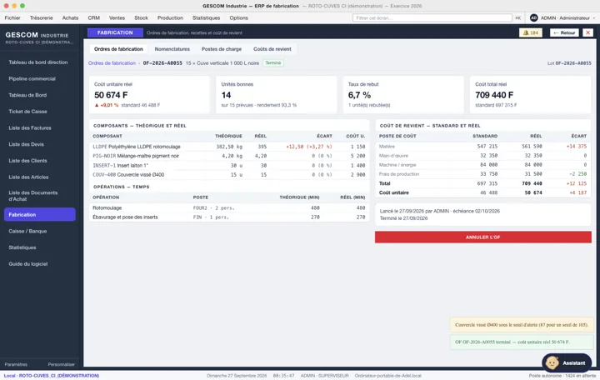Select the INSERT-1 Insert laiton row
600x380 pixels.
(x=229, y=166)
